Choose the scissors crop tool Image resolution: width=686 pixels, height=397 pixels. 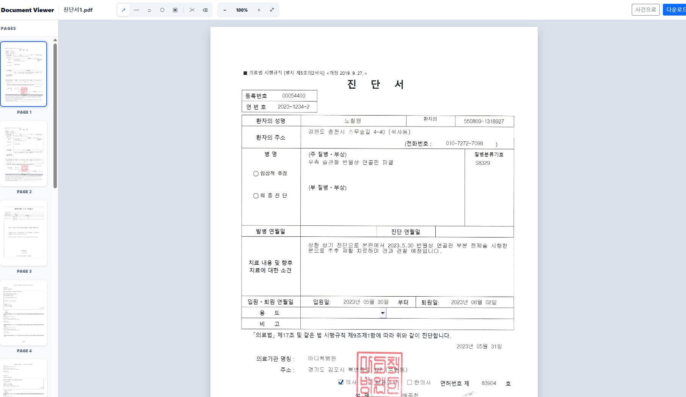(192, 10)
